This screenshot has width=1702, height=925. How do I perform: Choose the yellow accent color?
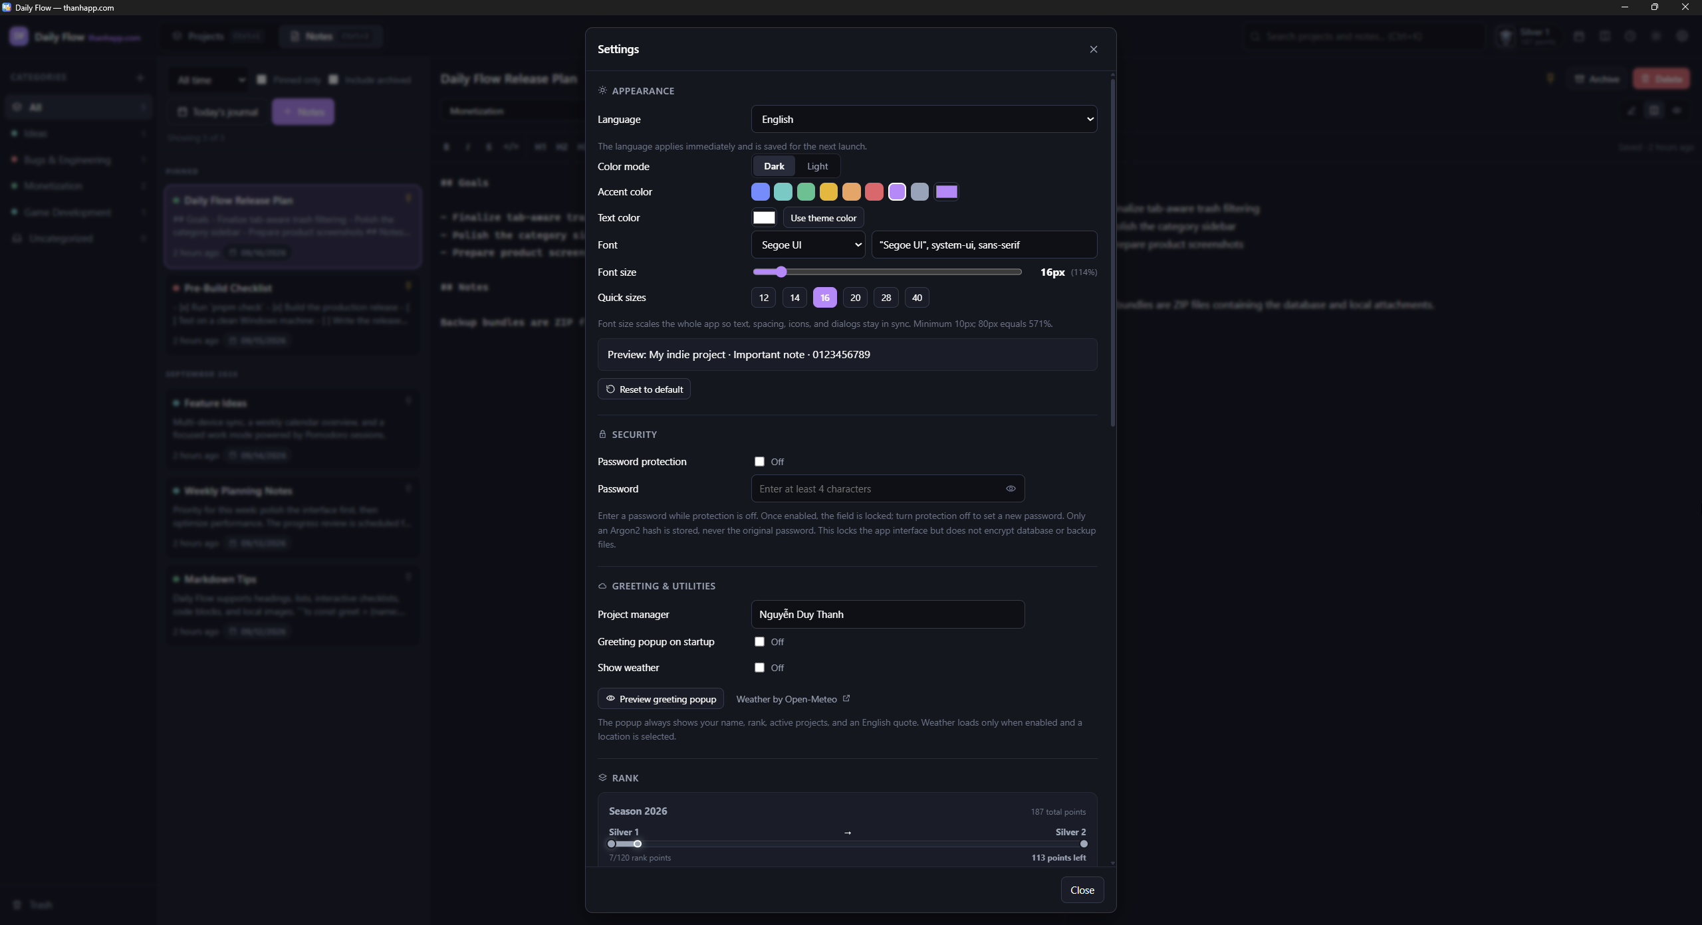(828, 192)
